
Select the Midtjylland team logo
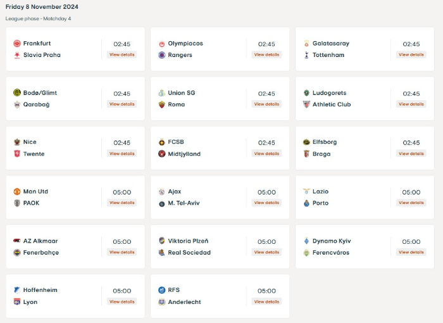(161, 154)
